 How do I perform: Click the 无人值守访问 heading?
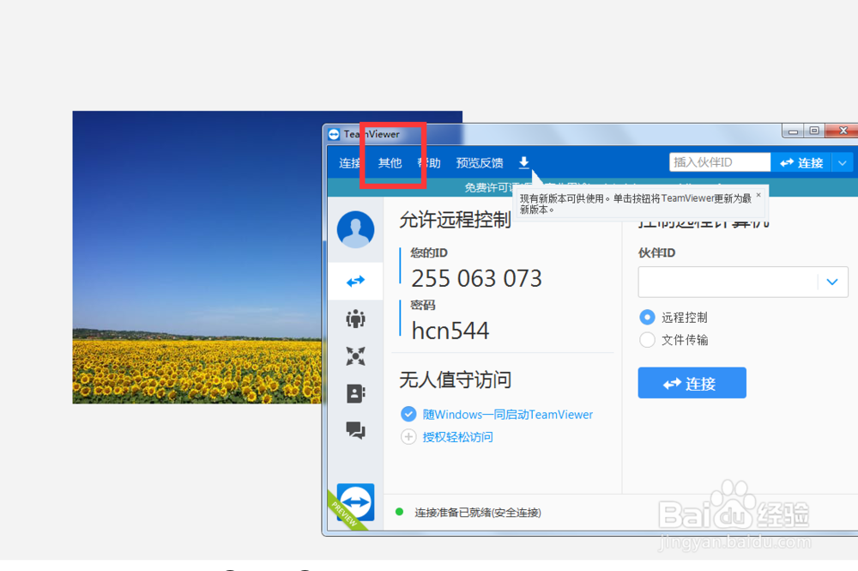coord(456,380)
